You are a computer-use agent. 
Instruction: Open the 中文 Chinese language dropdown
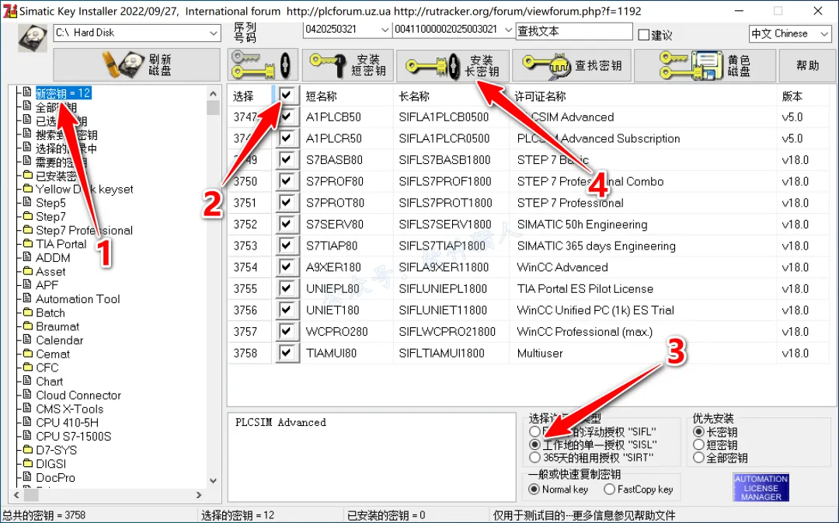click(x=824, y=33)
